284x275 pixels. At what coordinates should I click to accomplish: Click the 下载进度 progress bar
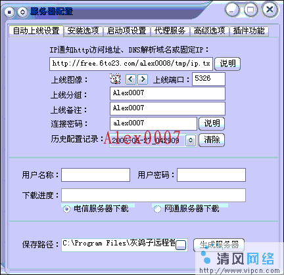click(x=153, y=195)
